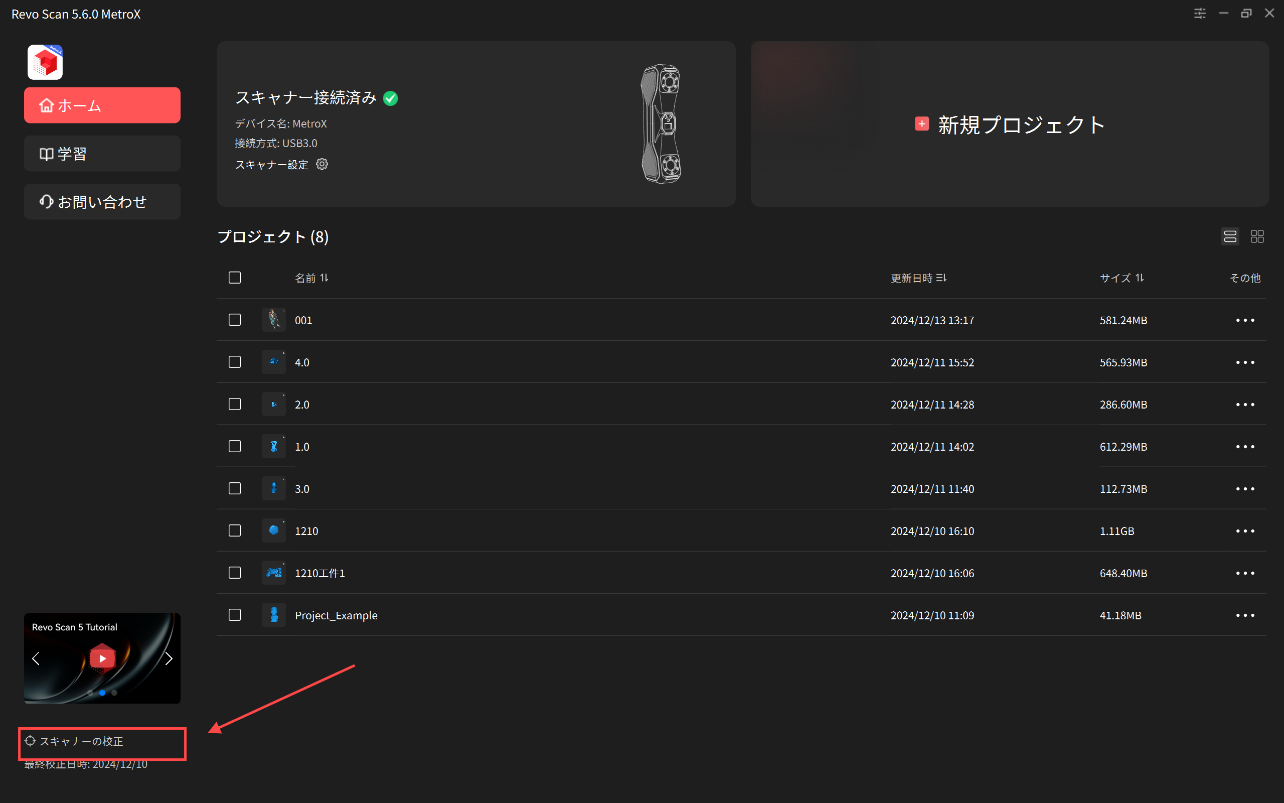Viewport: 1284px width, 803px height.
Task: Open the 学習 section
Action: (102, 154)
